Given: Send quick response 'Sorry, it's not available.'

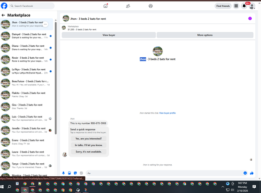Looking at the screenshot, I should (x=89, y=152).
